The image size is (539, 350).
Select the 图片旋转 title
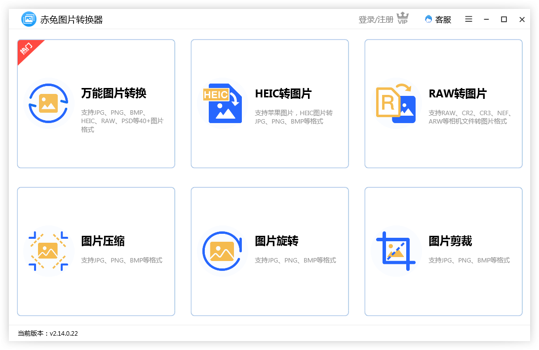coord(277,241)
